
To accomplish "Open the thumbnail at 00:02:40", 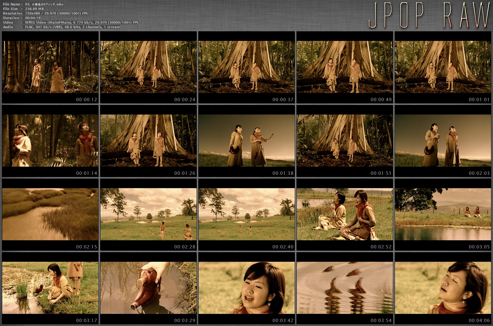I will pos(247,215).
